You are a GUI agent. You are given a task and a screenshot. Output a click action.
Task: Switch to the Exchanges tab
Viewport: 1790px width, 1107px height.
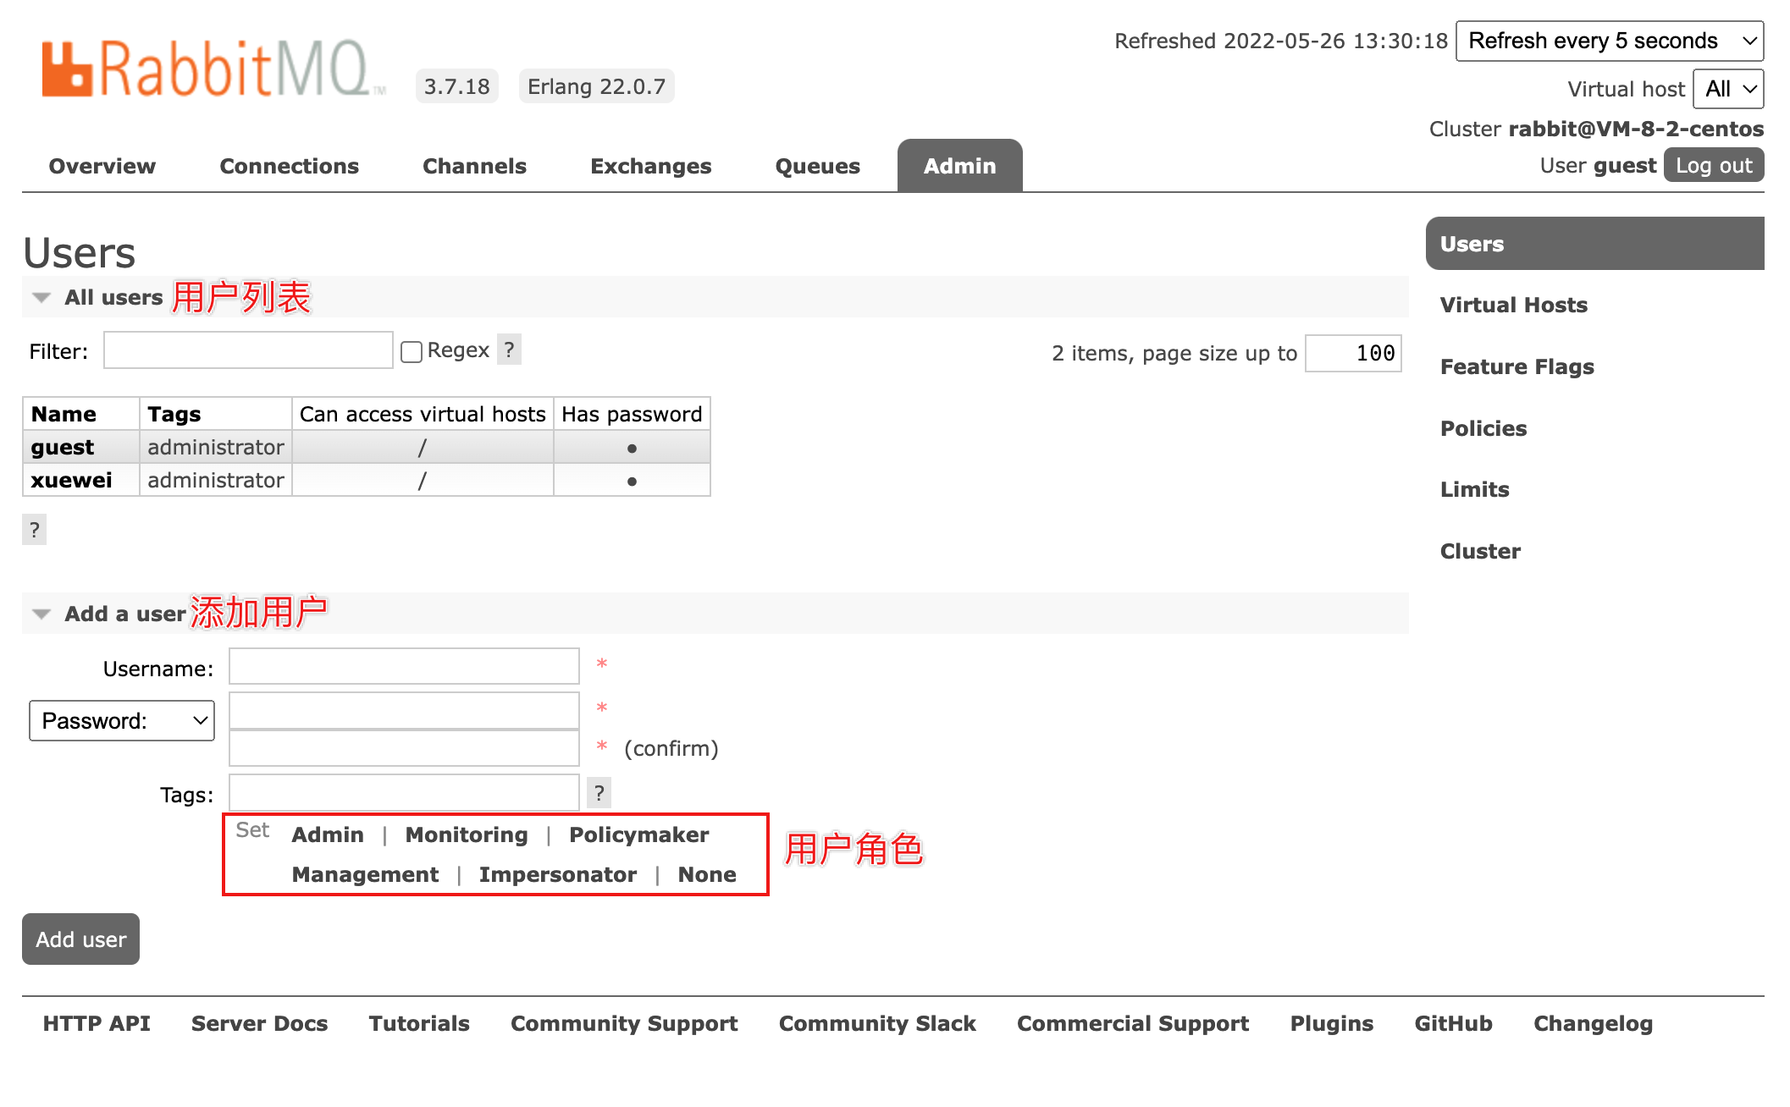click(x=650, y=166)
